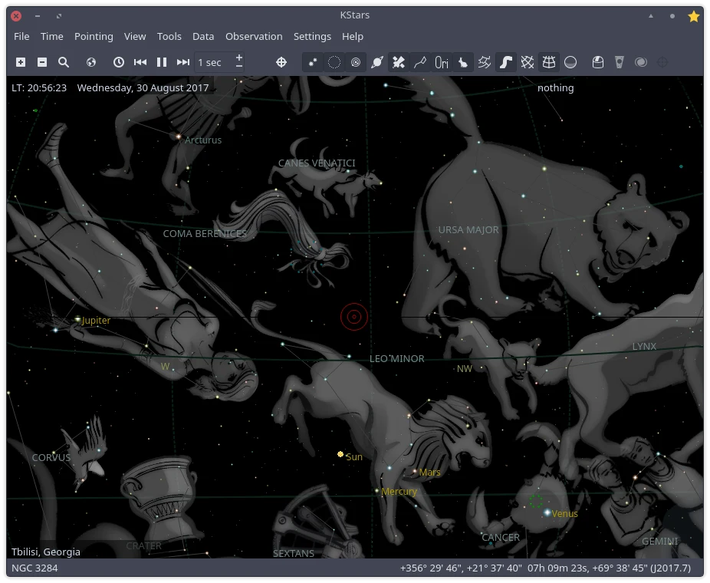Screen dimensions: 710x583
Task: Open the View menu
Action: [135, 36]
